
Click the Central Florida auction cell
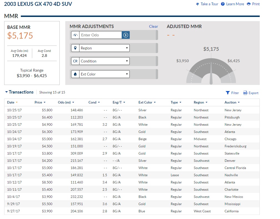pyautogui.click(x=235, y=168)
